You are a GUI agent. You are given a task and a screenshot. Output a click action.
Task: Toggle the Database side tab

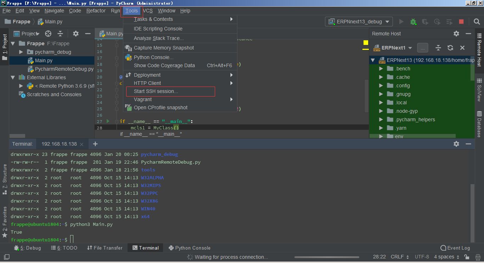[479, 124]
